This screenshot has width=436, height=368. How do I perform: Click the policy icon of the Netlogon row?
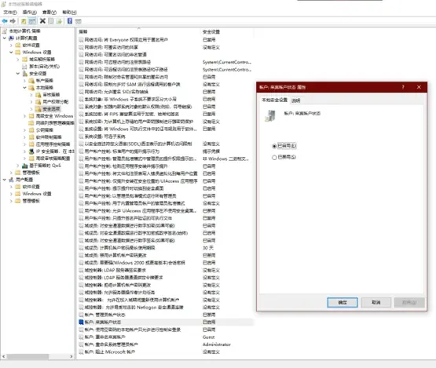coord(81,307)
